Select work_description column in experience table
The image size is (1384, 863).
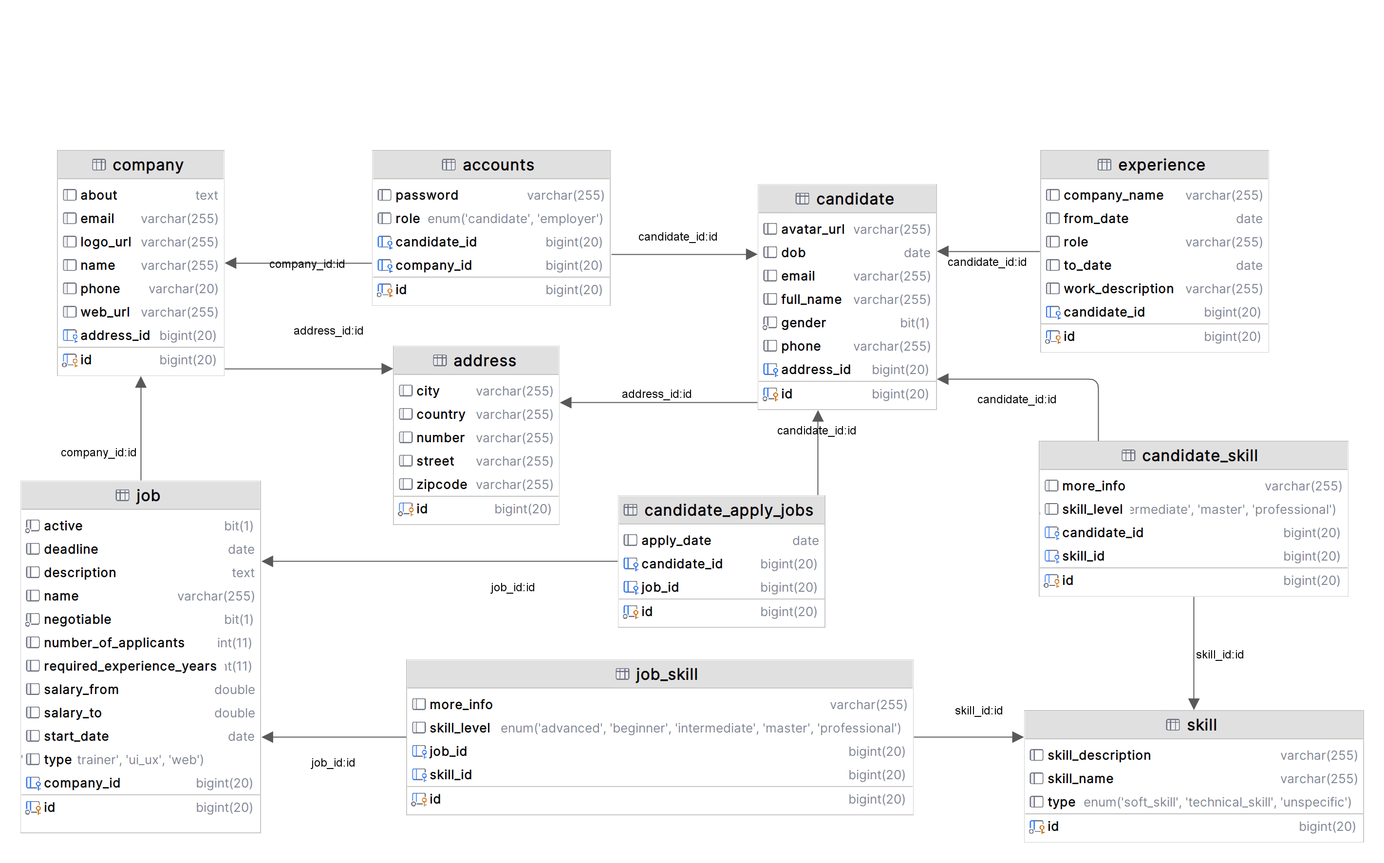coord(1154,289)
